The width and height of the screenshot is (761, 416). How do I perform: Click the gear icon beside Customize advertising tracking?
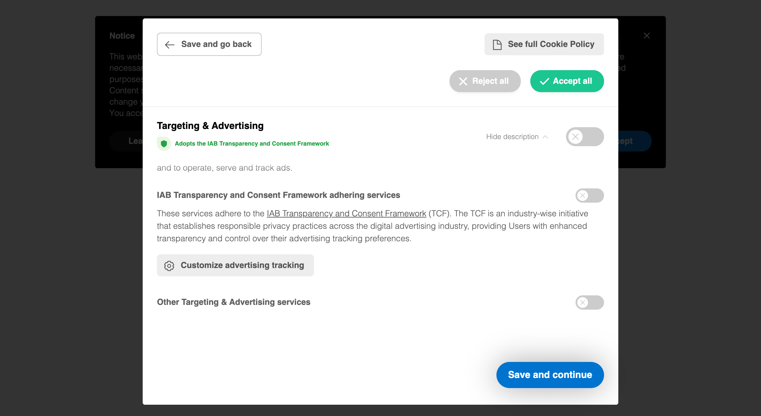point(169,266)
